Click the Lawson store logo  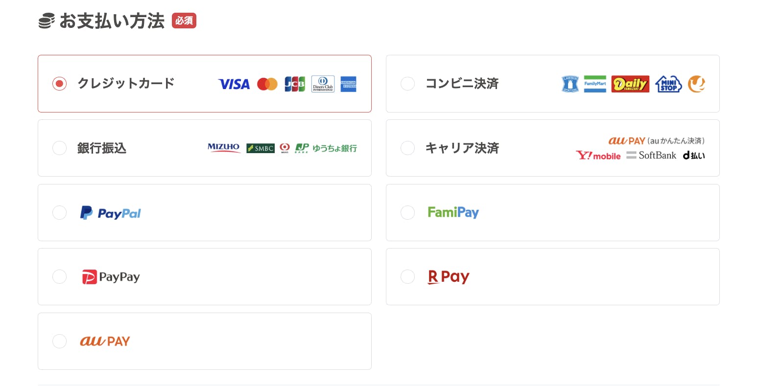coord(570,84)
